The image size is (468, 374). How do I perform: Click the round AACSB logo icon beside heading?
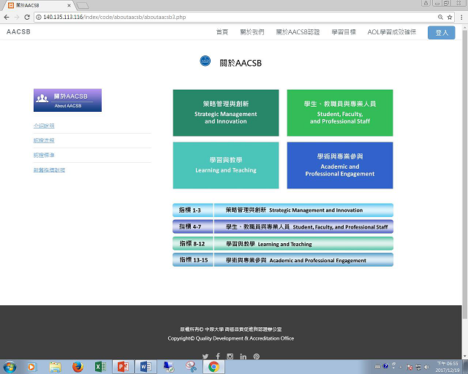(x=205, y=61)
